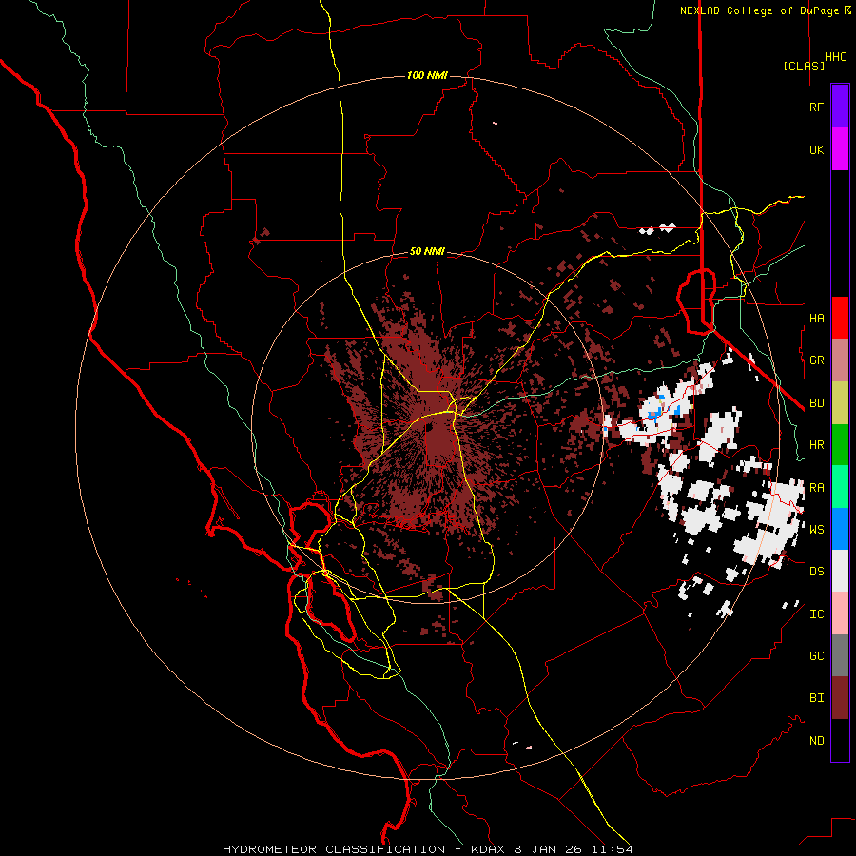Pick the green HR legend swatch
The height and width of the screenshot is (856, 856).
pos(840,445)
